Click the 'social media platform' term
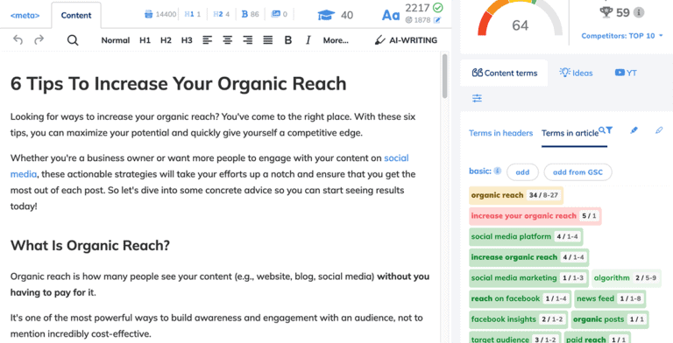This screenshot has width=673, height=343. point(526,236)
